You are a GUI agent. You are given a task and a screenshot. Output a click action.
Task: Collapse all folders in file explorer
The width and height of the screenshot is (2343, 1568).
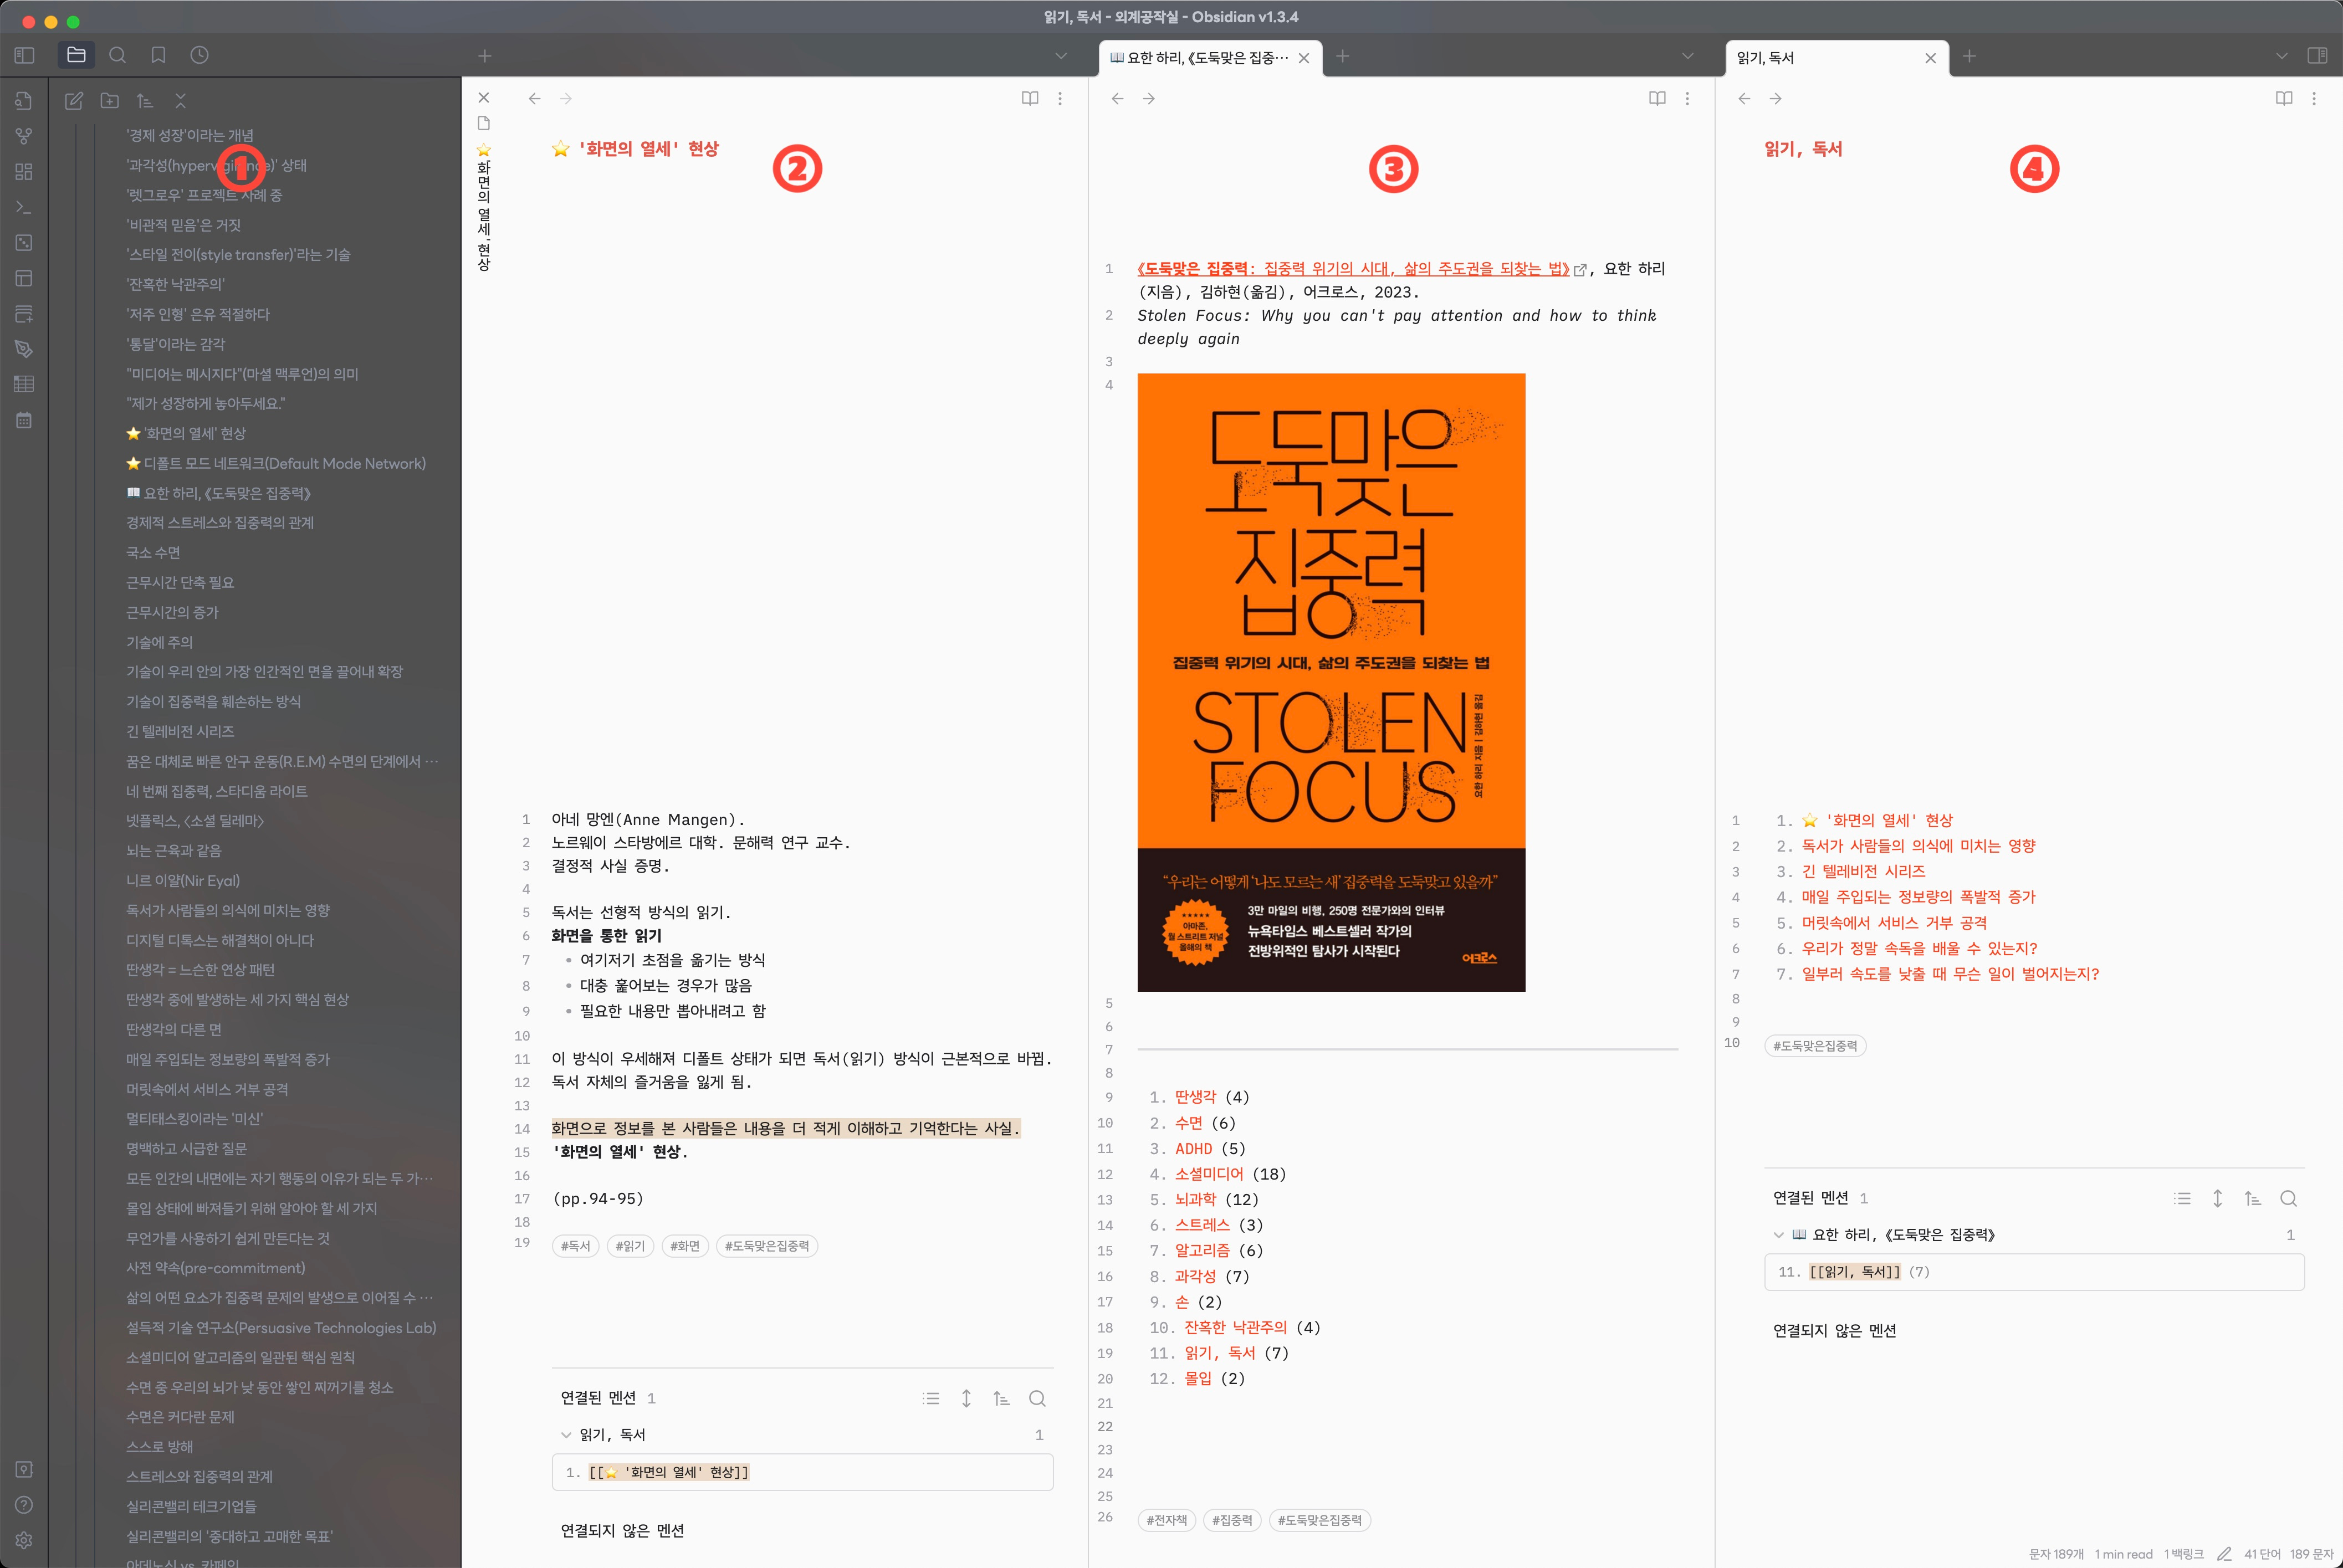181,101
